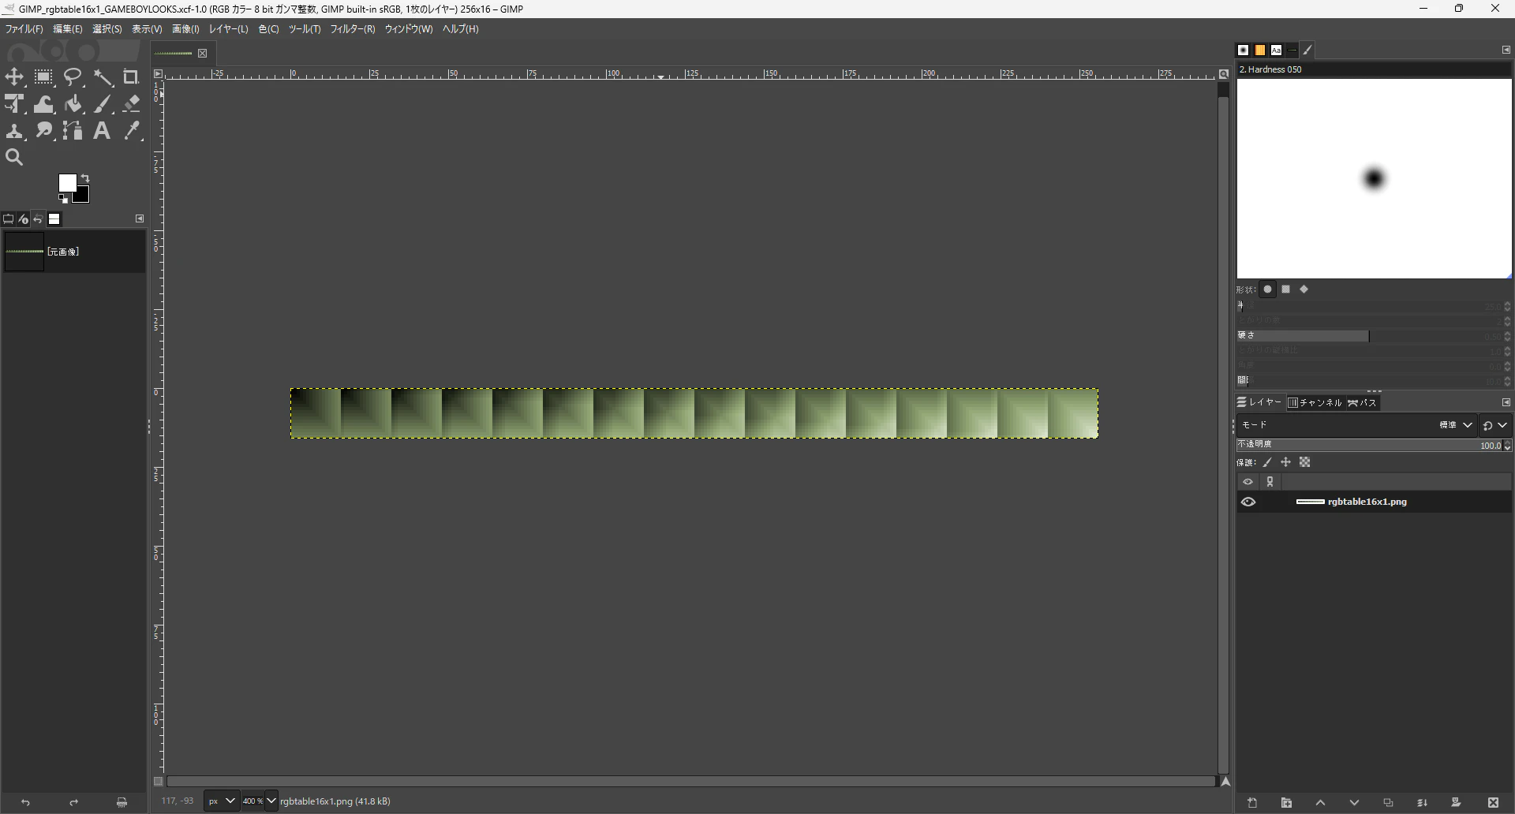Select the Color Picker eyedropper
Viewport: 1515px width, 814px height.
[x=131, y=131]
